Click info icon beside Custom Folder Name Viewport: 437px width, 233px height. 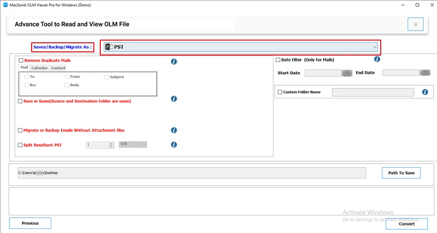[x=425, y=92]
